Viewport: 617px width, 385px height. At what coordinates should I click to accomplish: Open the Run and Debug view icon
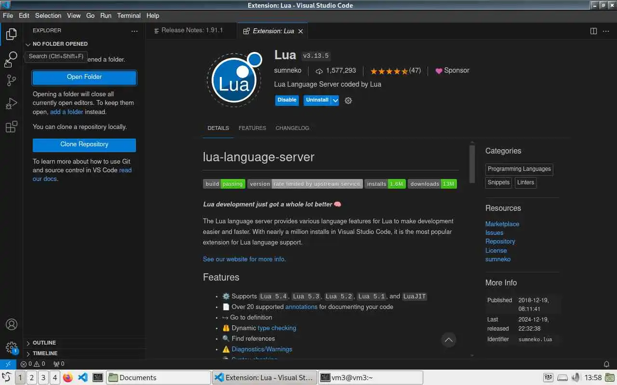(x=11, y=103)
